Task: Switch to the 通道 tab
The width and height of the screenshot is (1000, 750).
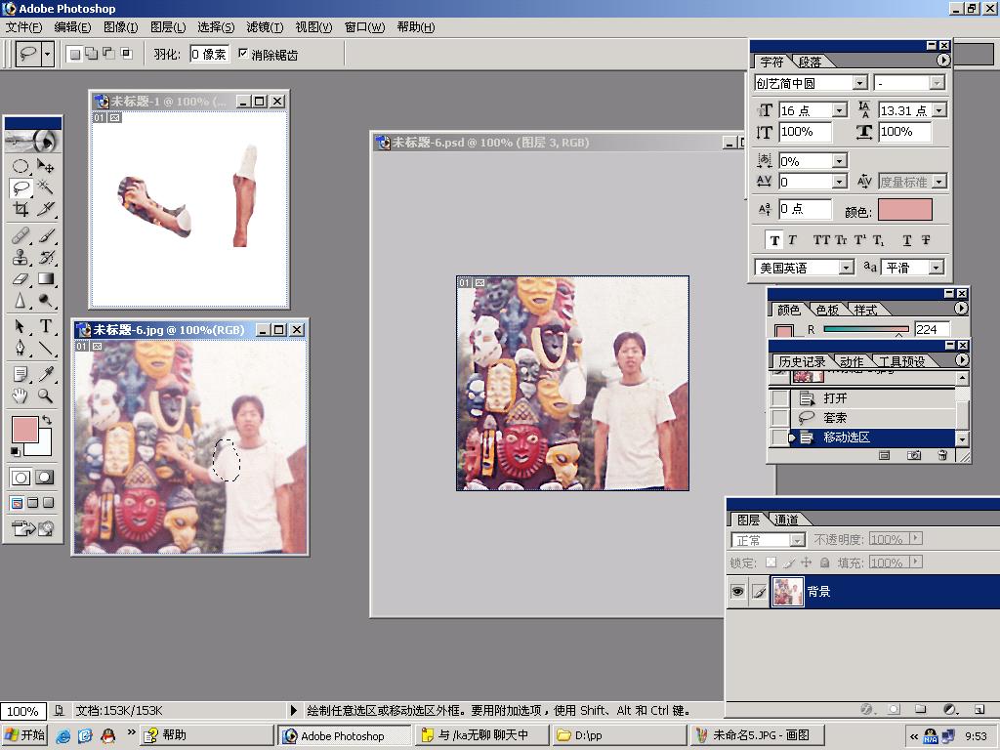Action: 786,520
